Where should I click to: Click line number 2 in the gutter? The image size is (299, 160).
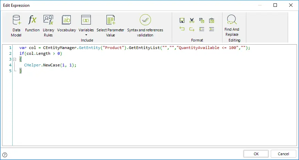click(x=10, y=53)
